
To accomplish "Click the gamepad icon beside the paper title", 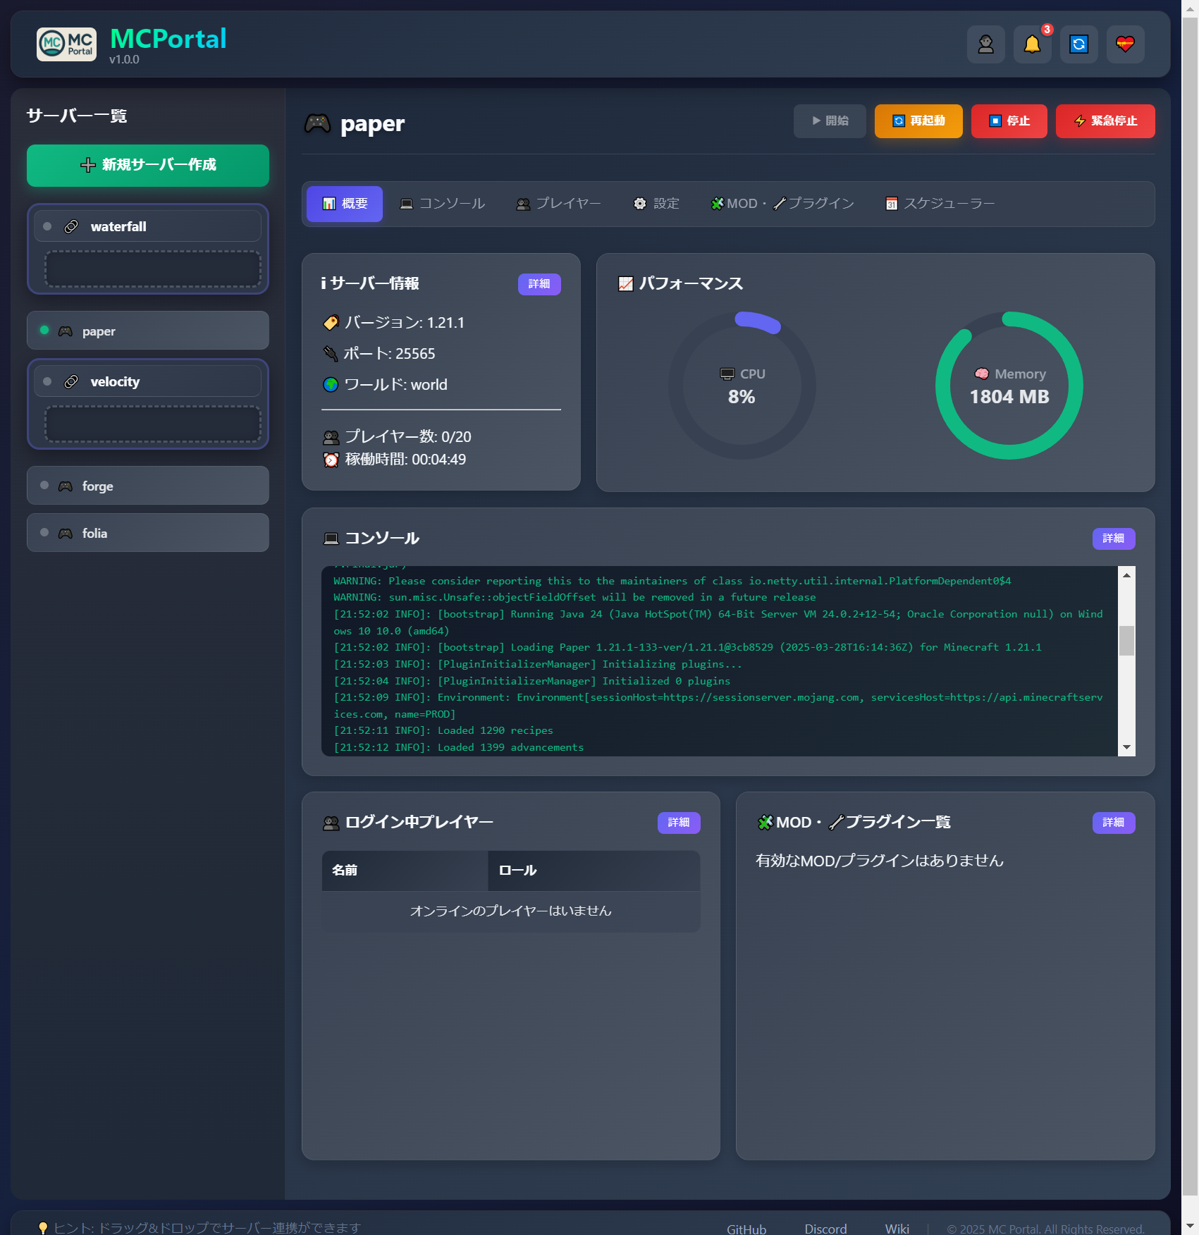I will pyautogui.click(x=317, y=123).
